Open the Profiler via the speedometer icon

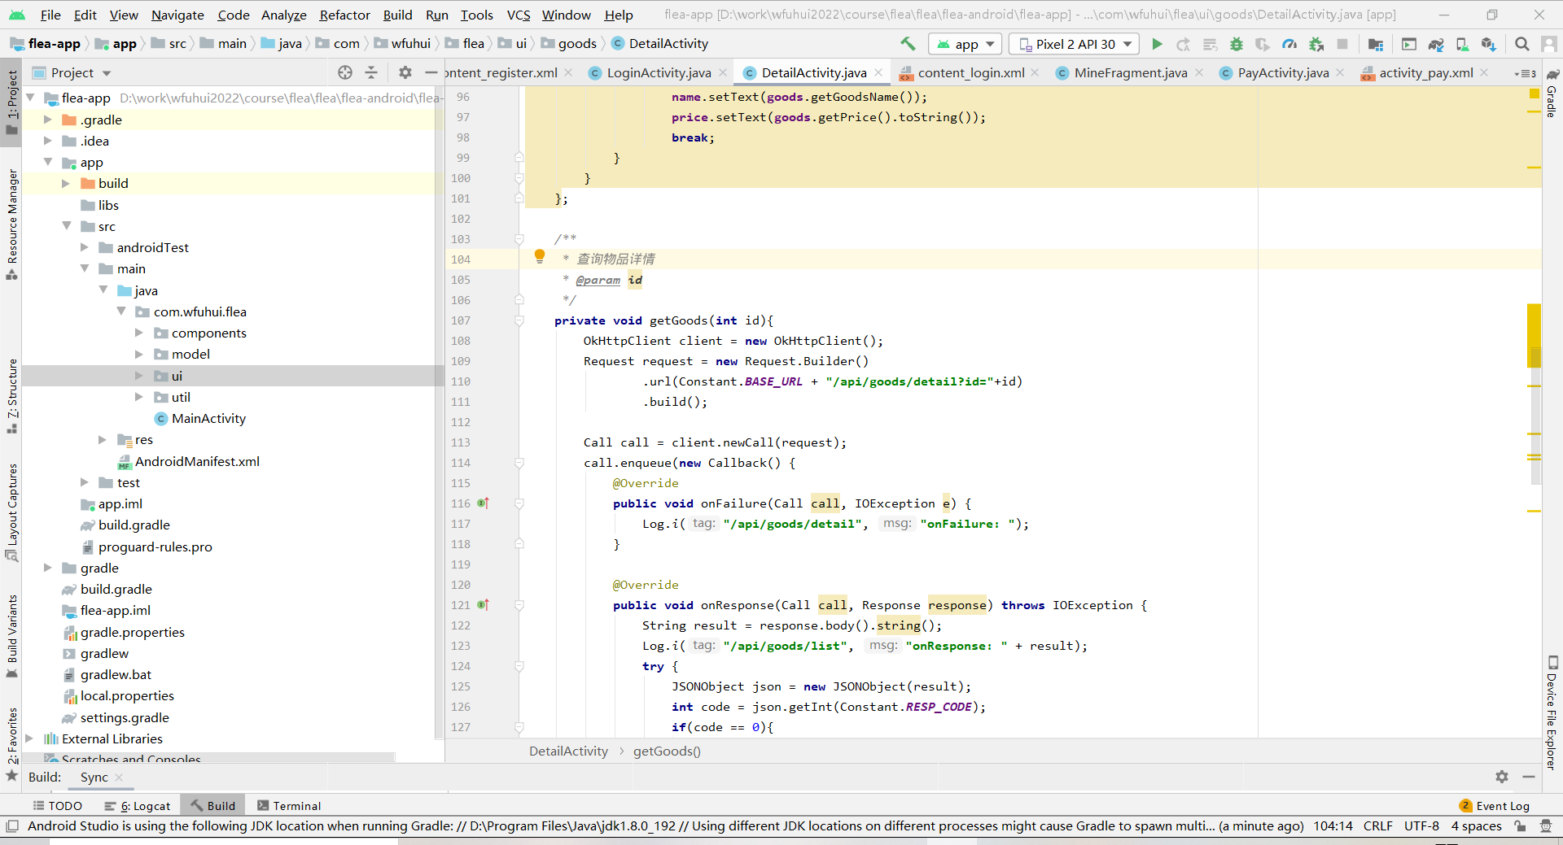(x=1289, y=44)
